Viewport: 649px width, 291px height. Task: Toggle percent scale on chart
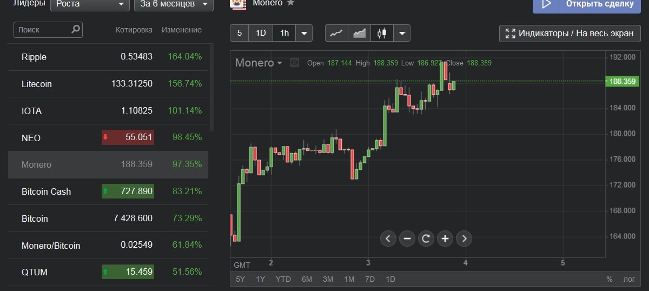610,279
